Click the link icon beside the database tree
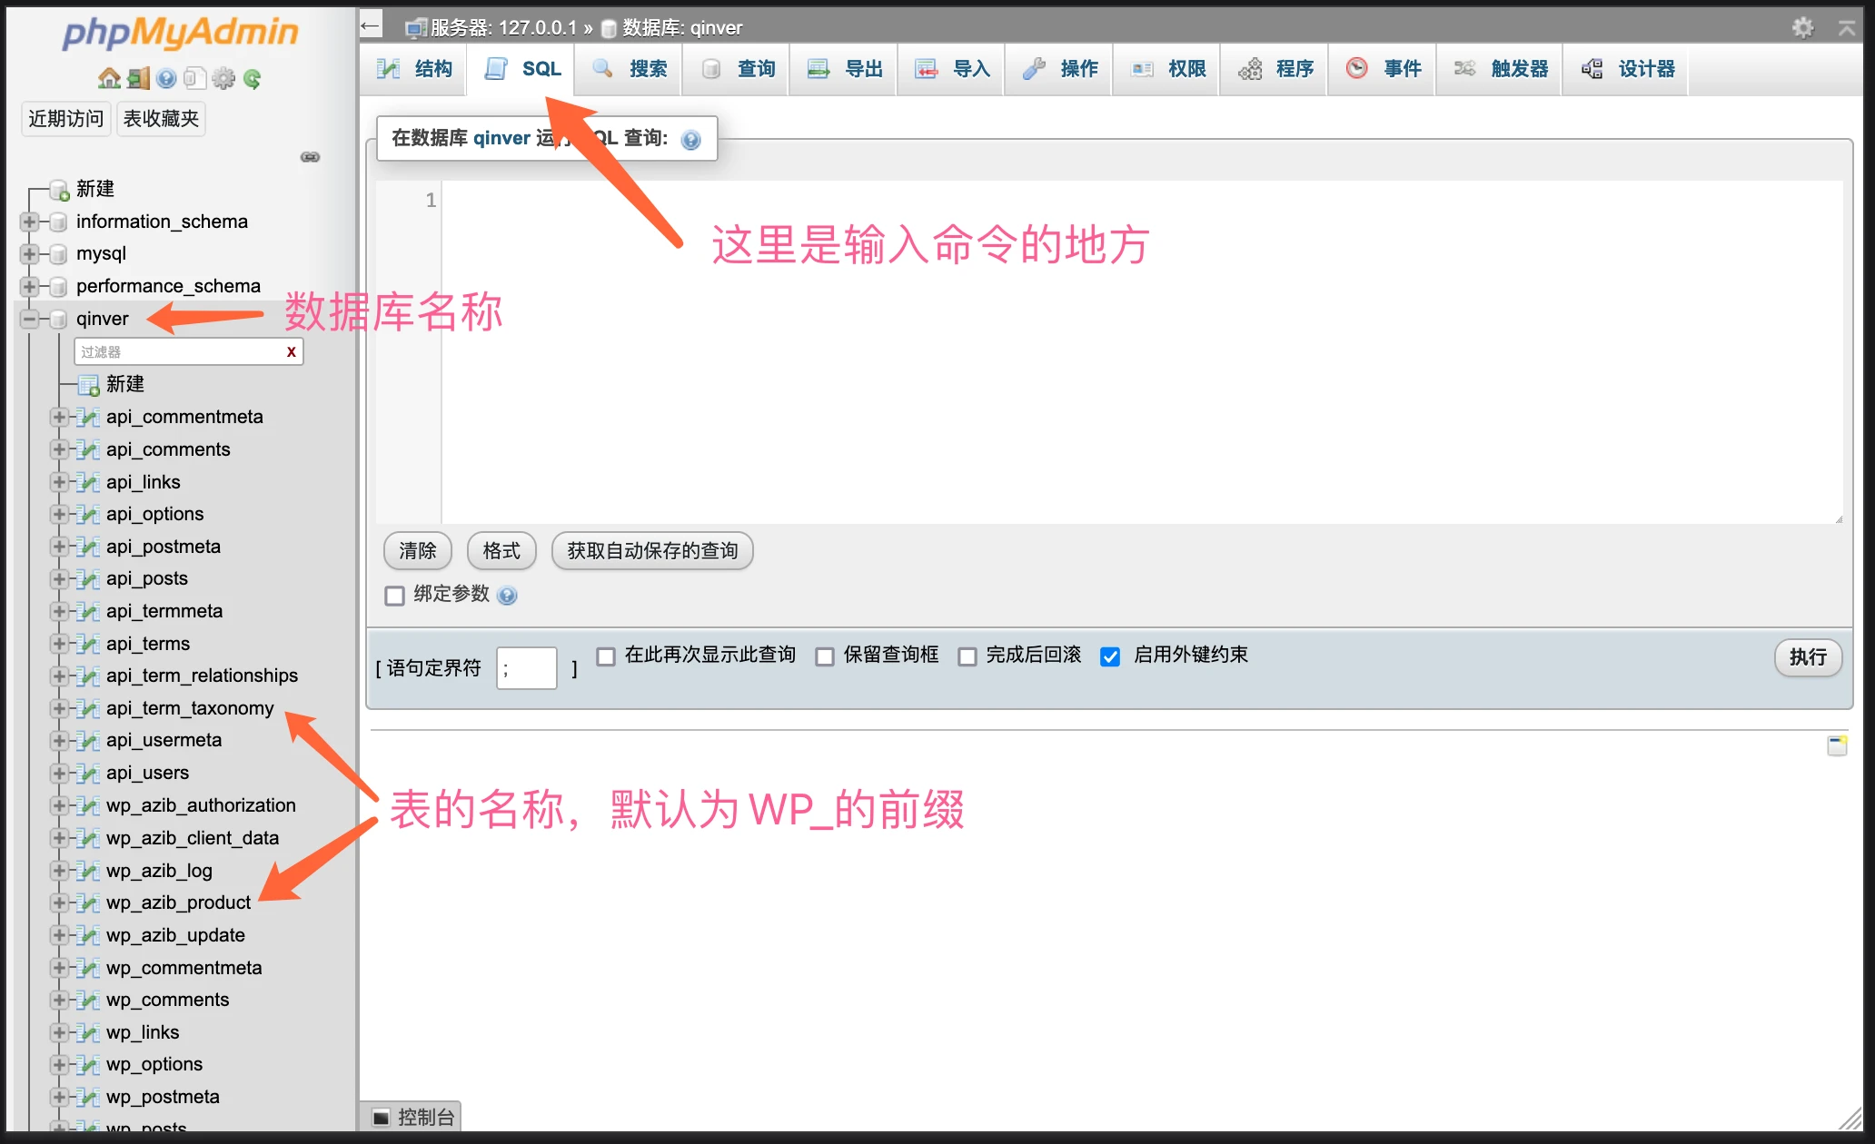 [310, 156]
